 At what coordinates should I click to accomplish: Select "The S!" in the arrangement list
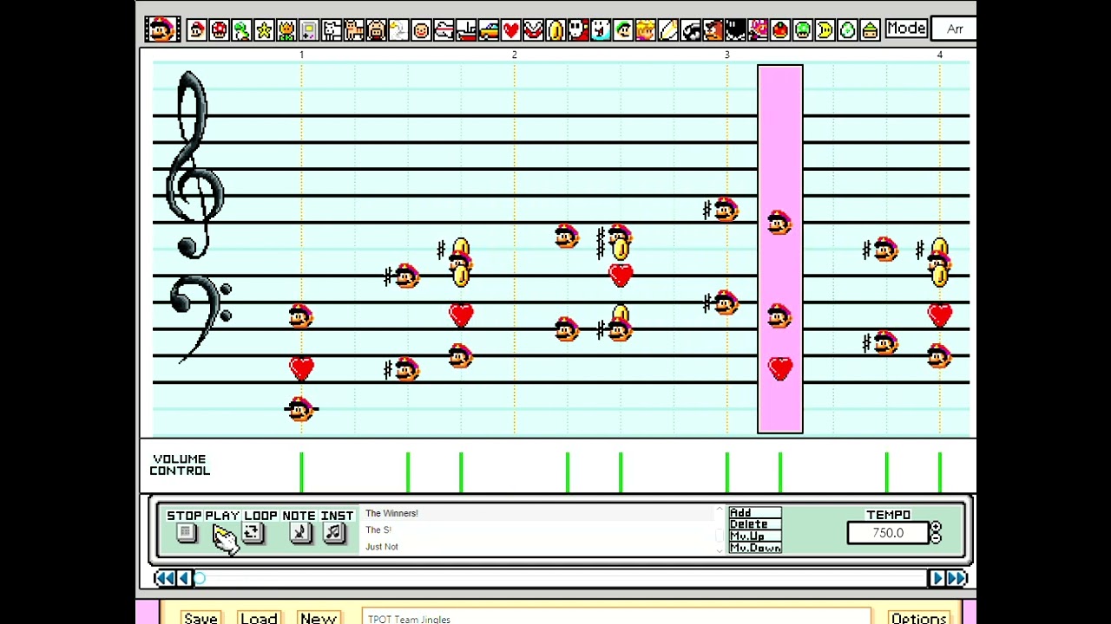click(378, 530)
